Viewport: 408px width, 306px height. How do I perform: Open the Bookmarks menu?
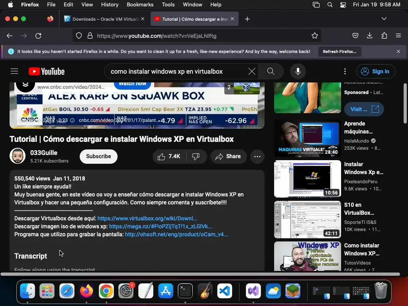(140, 5)
